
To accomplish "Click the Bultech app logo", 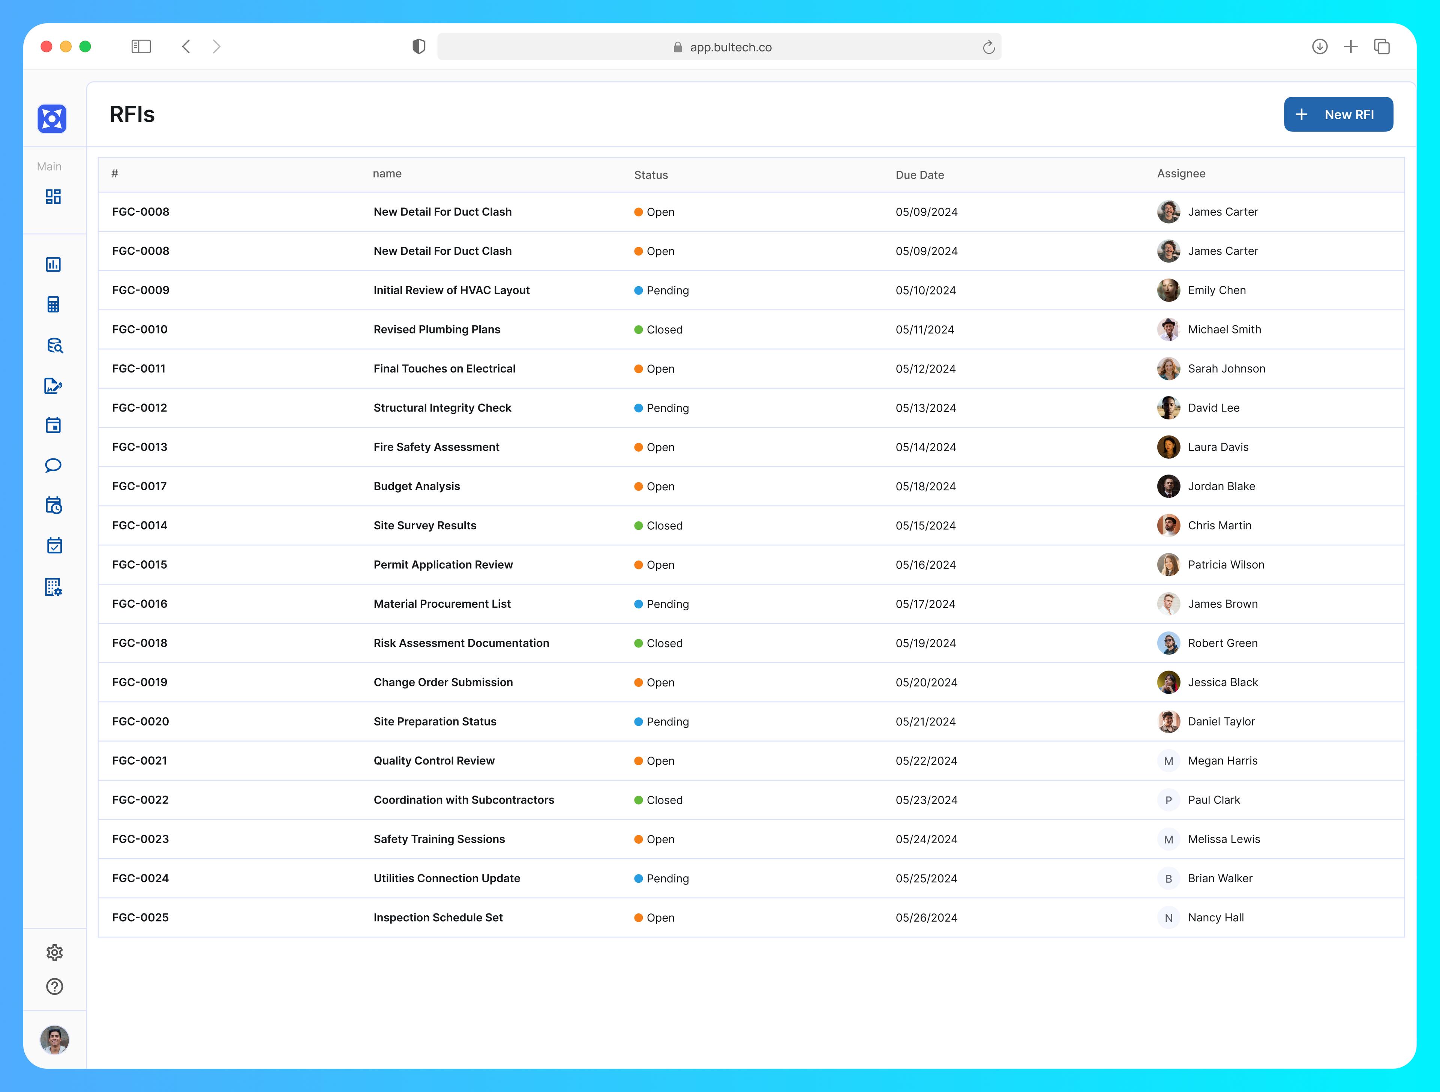I will tap(51, 119).
